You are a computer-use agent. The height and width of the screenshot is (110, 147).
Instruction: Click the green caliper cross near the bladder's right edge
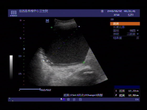pyautogui.click(x=84, y=62)
